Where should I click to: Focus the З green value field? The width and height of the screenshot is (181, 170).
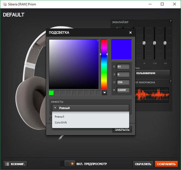click(x=123, y=75)
